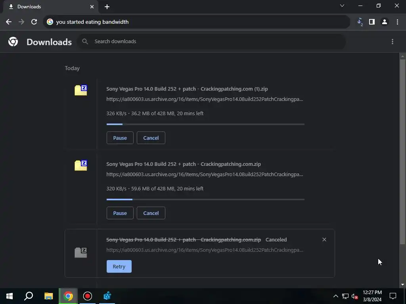Open the tab search chevron
Screen dimensions: 406x304
coord(342,6)
